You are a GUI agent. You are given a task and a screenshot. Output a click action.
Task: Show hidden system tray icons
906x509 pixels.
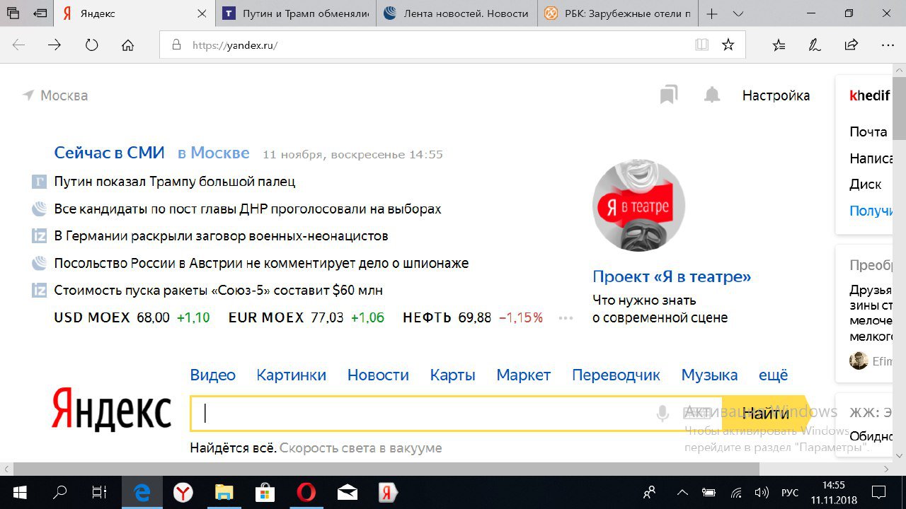[682, 493]
